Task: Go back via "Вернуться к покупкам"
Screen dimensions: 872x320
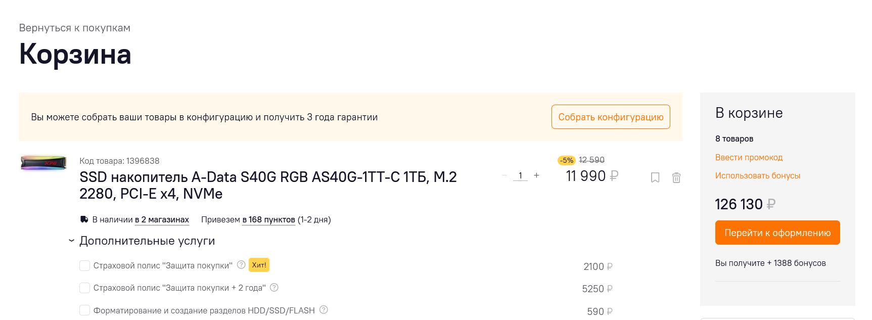Action: click(75, 28)
